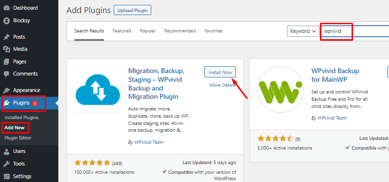389x182 pixels.
Task: Click the Comments bubble icon
Action: (6, 74)
